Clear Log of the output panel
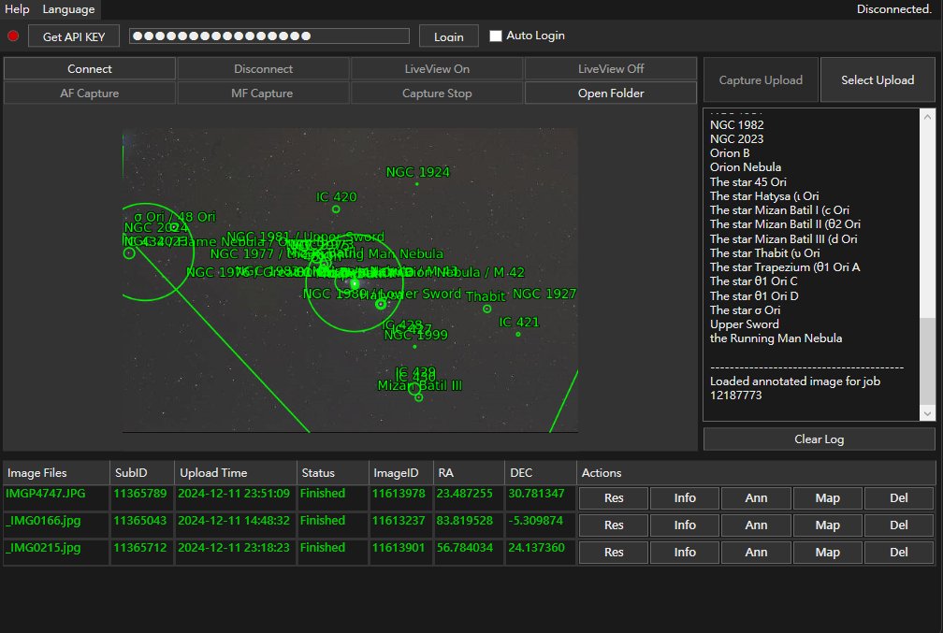 click(820, 439)
